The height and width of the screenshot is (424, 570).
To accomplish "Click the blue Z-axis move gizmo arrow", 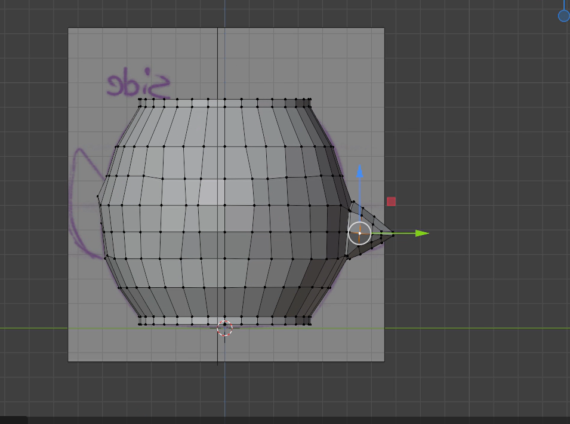I will tap(360, 171).
